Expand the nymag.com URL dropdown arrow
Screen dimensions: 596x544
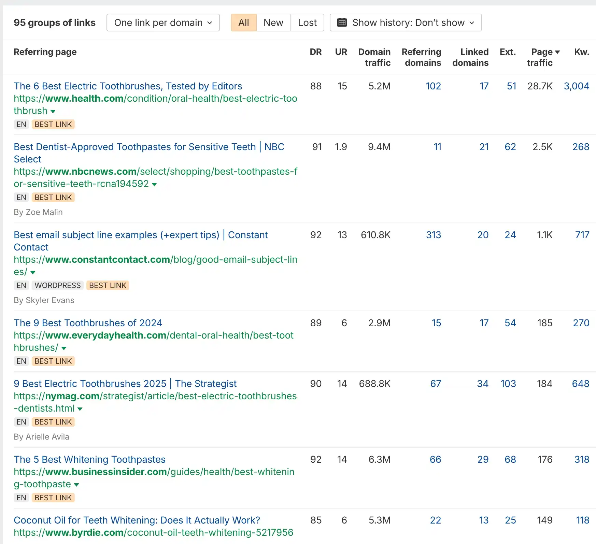coord(80,409)
